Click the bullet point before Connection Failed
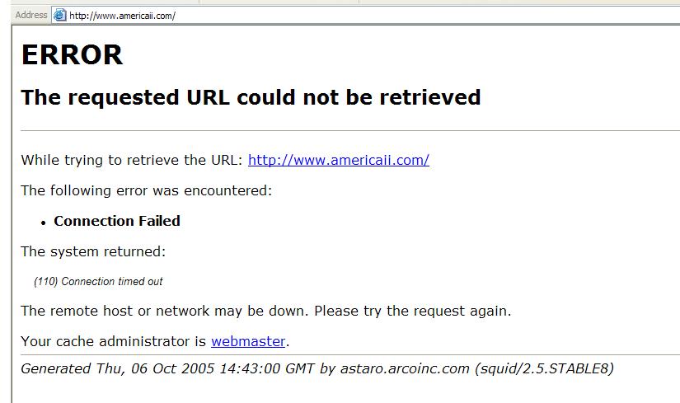Viewport: 680px width, 403px height. [44, 223]
